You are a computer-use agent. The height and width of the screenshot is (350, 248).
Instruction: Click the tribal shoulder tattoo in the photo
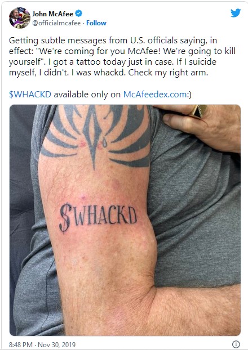[x=96, y=136]
